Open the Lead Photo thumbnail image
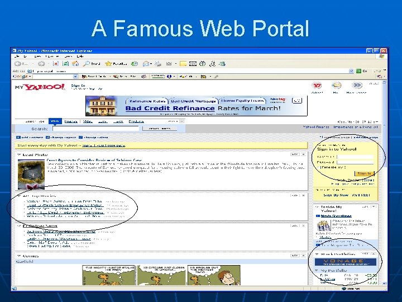 (31, 174)
